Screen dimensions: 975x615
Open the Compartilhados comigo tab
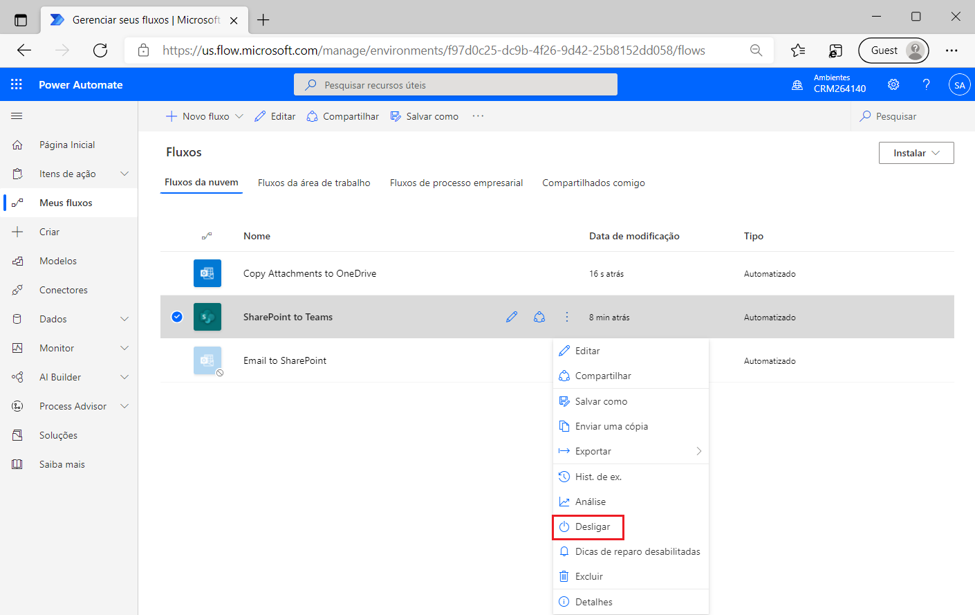tap(593, 183)
